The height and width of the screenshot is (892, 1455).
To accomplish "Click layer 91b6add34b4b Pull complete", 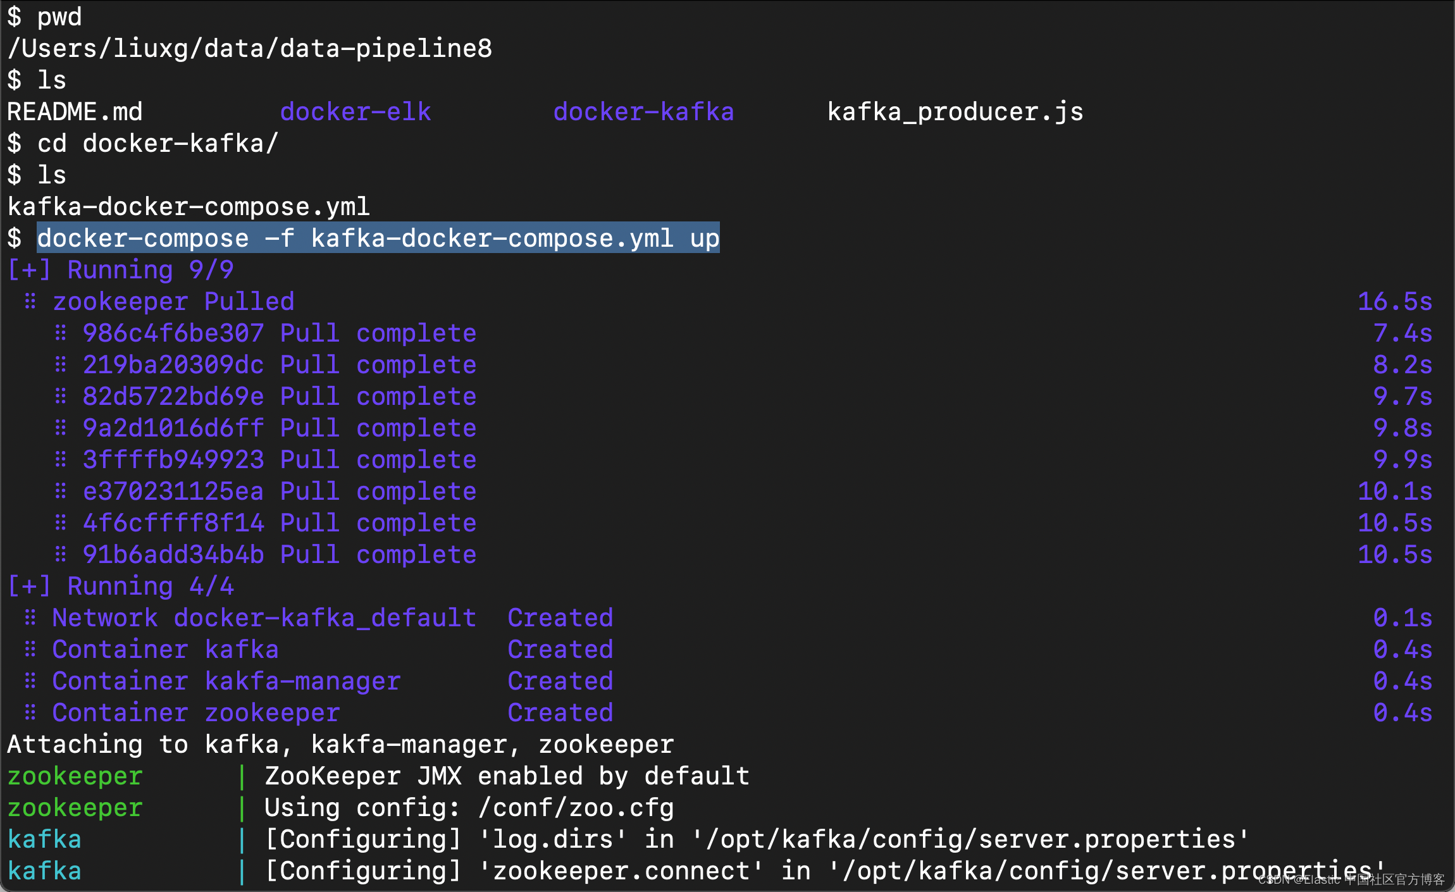I will tap(280, 555).
